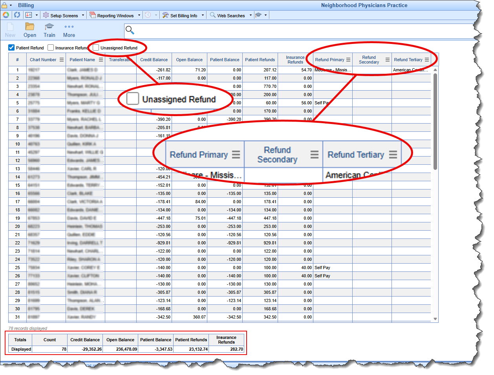
Task: Open Refund Primary column menu icon
Action: click(x=348, y=60)
